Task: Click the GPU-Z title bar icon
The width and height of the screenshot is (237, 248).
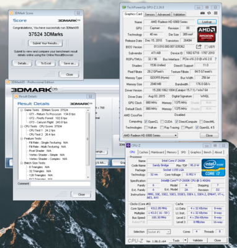Action: tap(124, 7)
